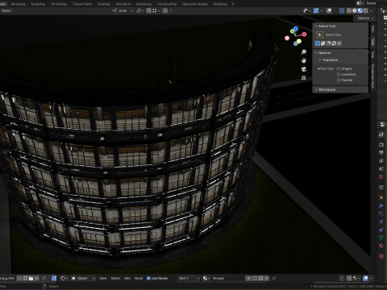
Task: Uncheck the Use Nodes checkbox
Action: (148, 278)
